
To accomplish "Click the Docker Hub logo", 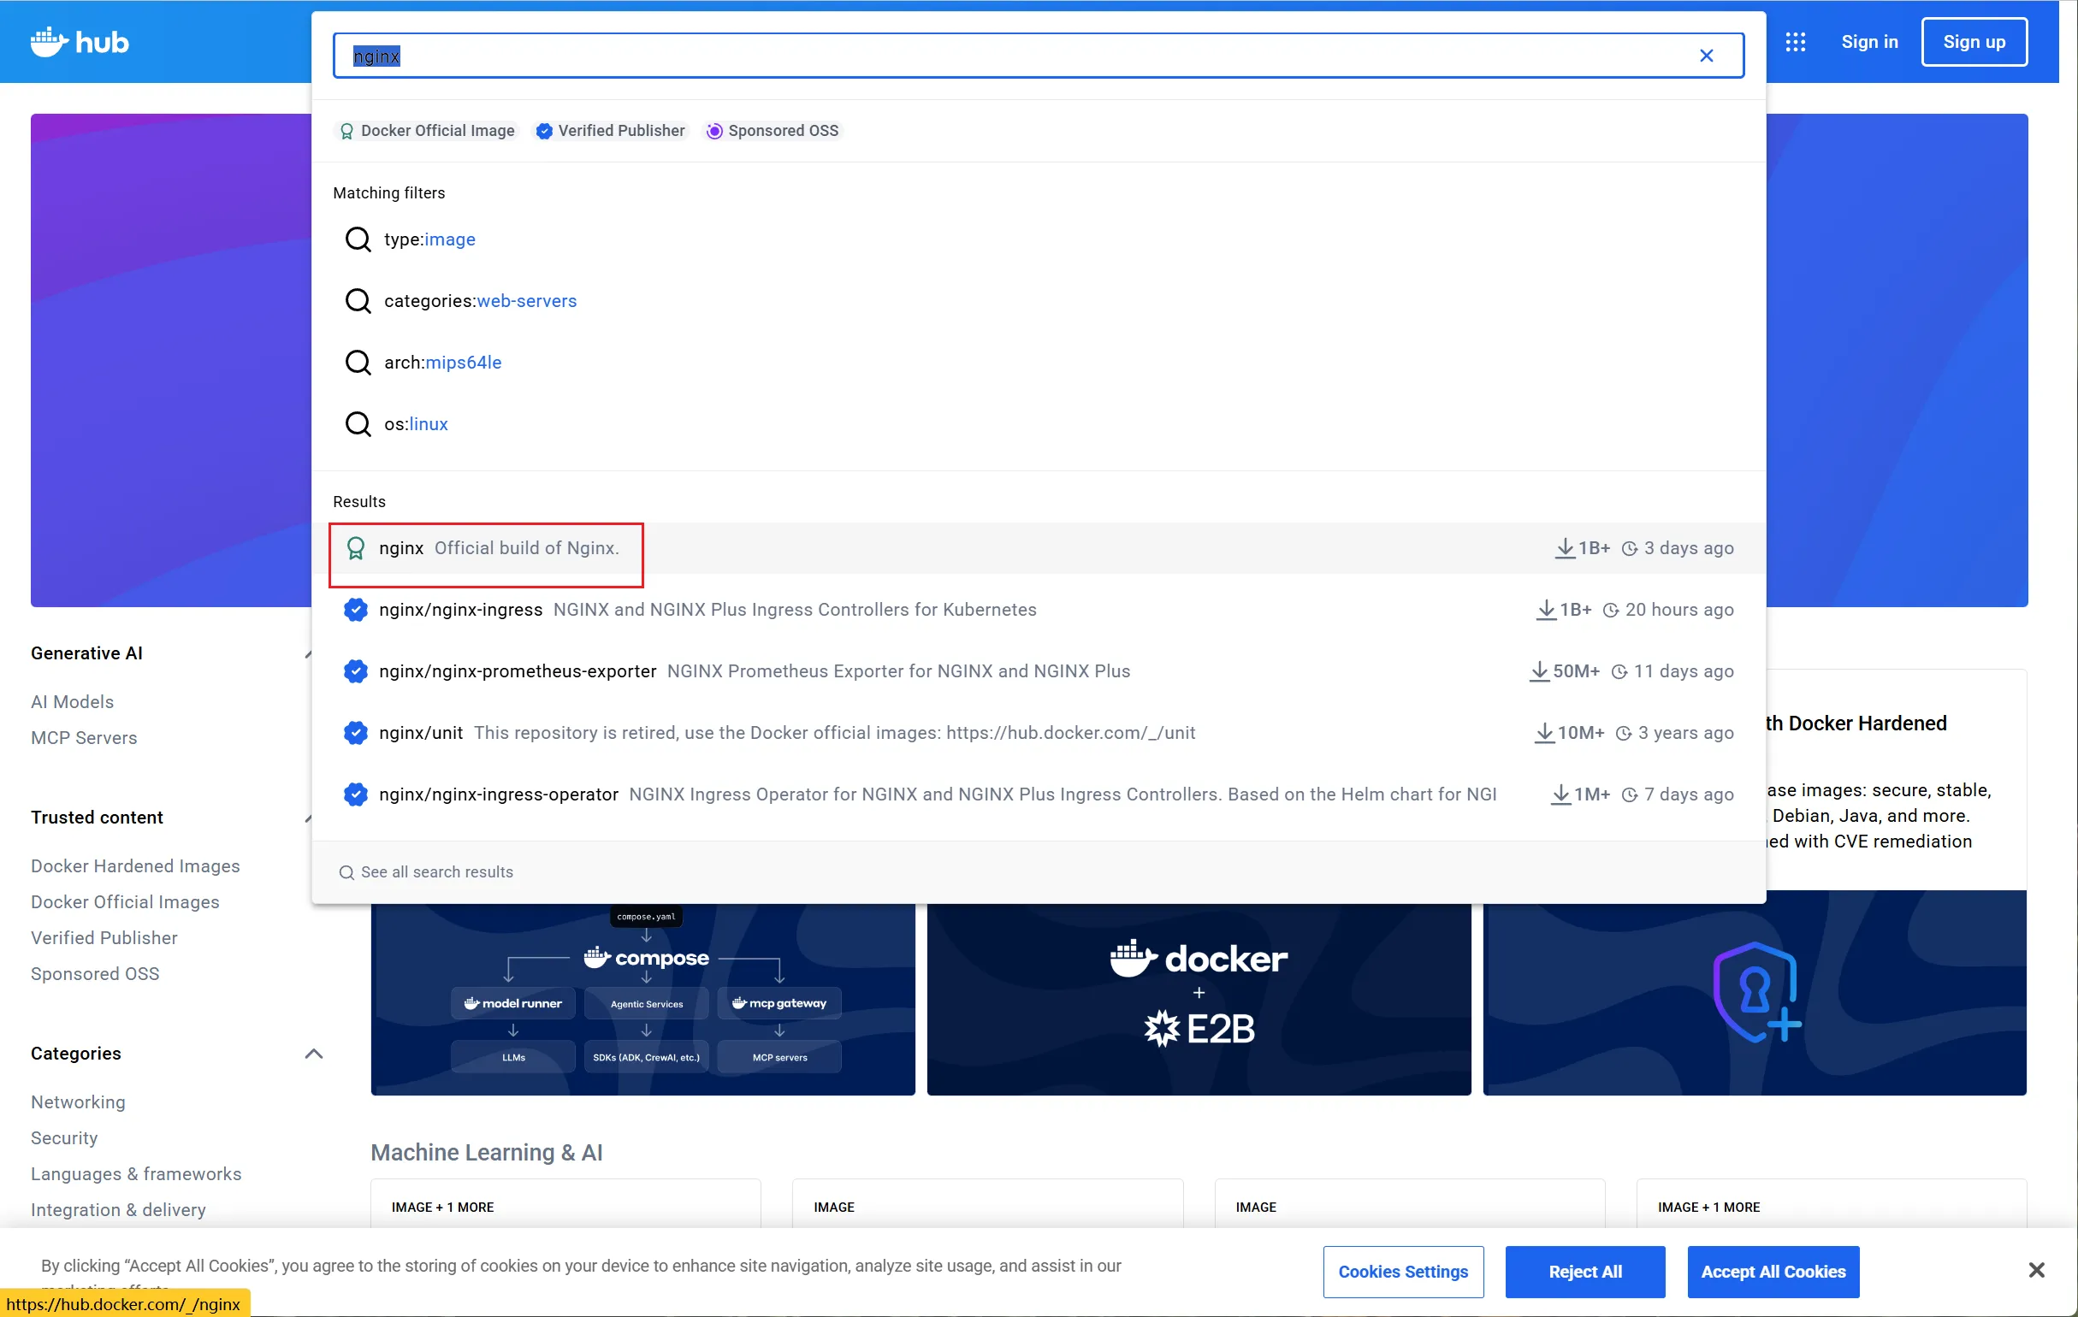I will (x=80, y=41).
